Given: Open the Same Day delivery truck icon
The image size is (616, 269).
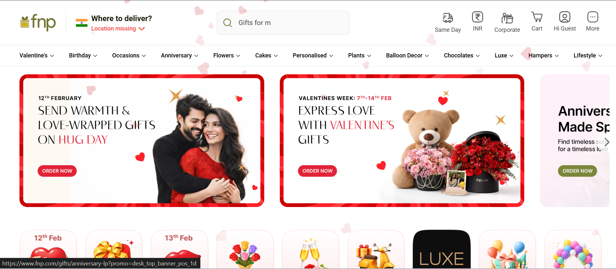Looking at the screenshot, I should click(x=448, y=18).
